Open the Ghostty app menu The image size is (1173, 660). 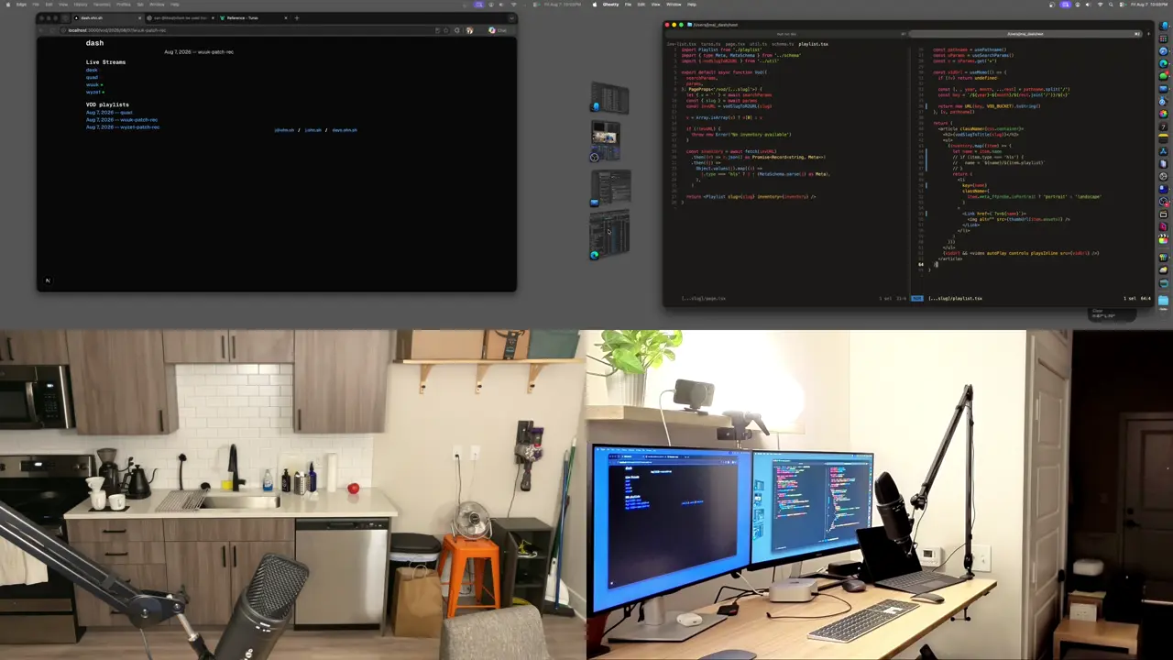(x=610, y=5)
